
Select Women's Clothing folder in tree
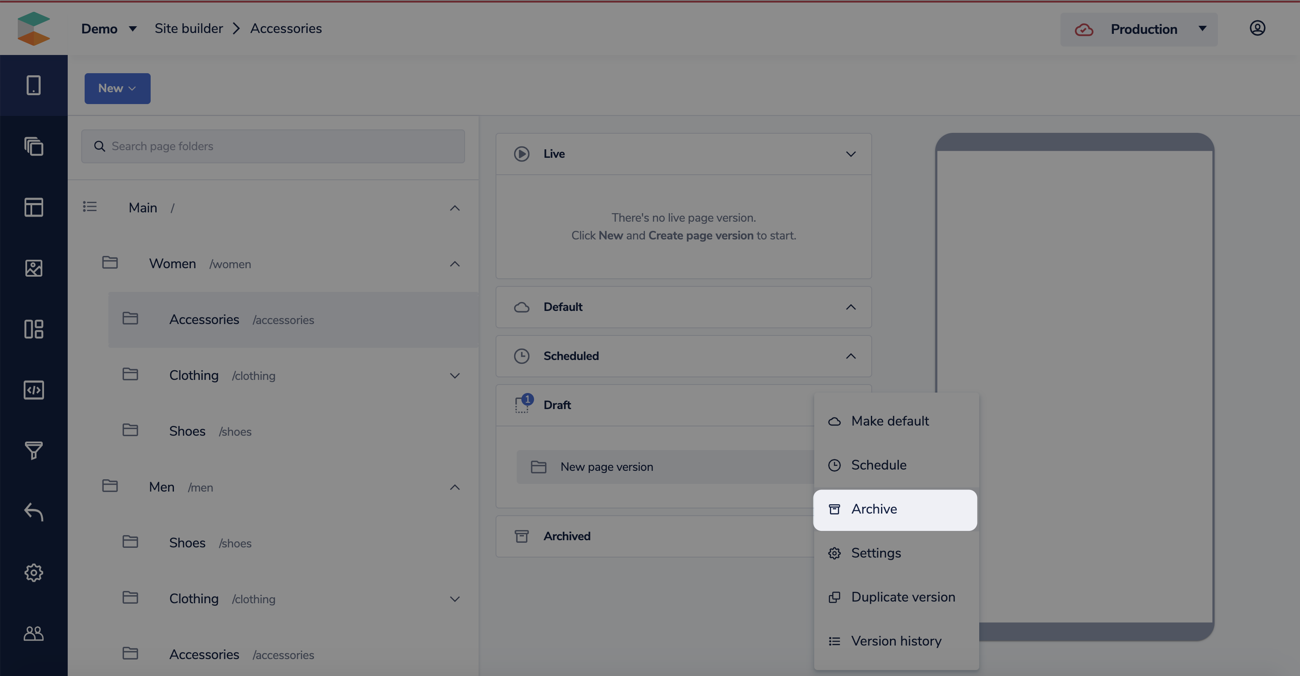(x=194, y=375)
